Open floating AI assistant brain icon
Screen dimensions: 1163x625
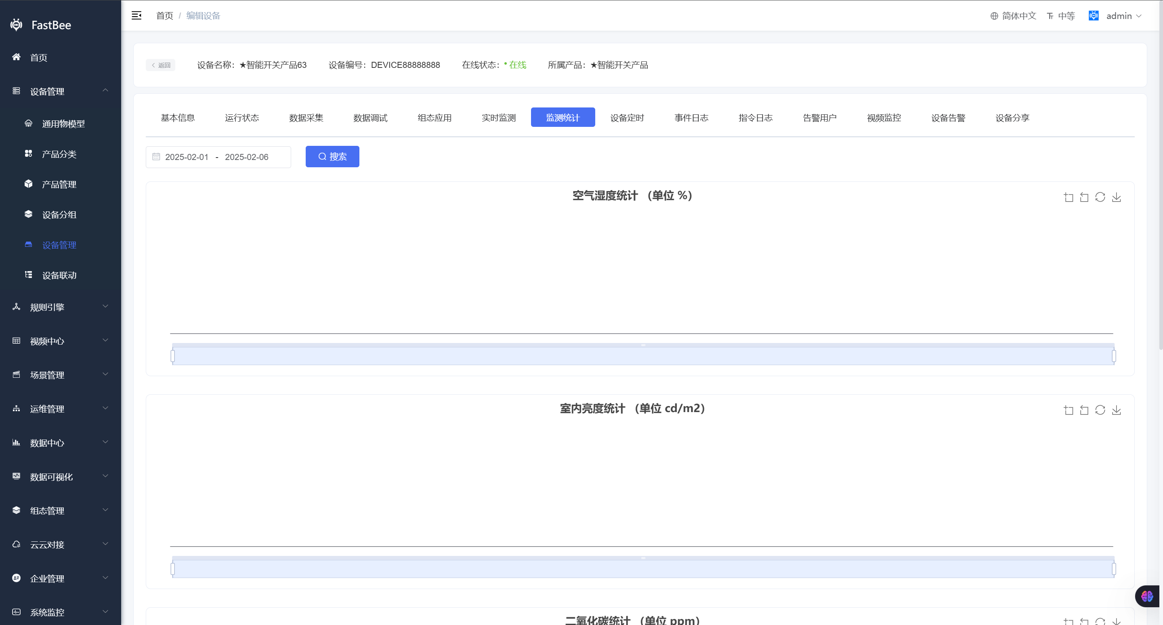click(x=1147, y=597)
